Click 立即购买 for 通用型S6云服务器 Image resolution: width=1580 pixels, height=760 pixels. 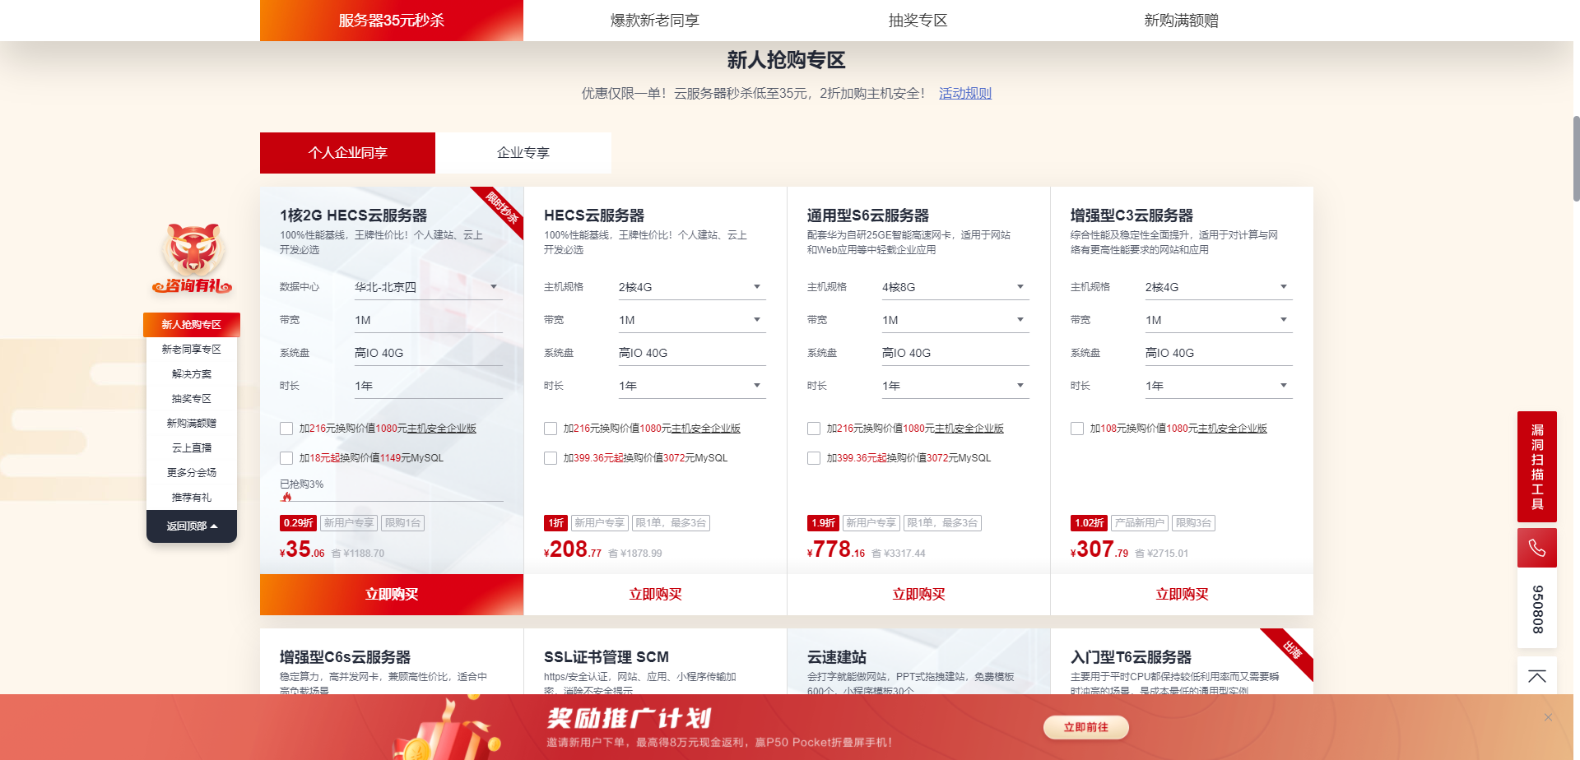click(918, 595)
